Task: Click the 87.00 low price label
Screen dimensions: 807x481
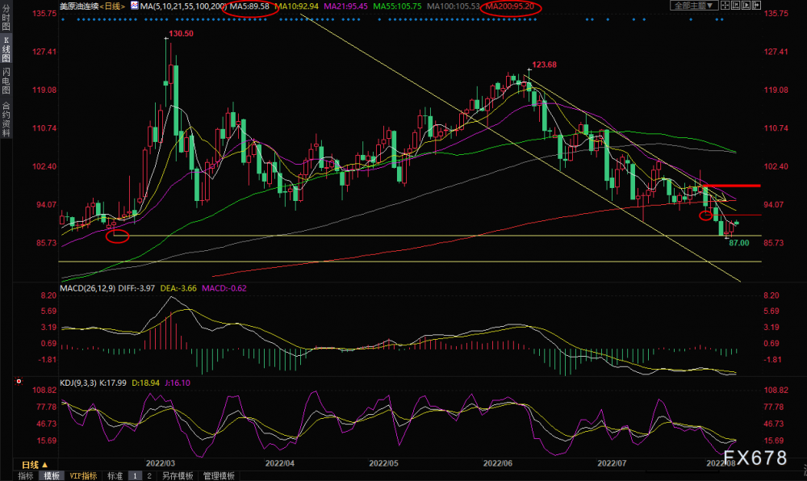Action: [x=739, y=243]
